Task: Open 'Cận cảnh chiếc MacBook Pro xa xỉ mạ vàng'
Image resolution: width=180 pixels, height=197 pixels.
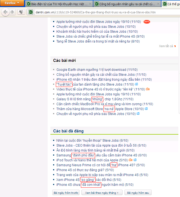Action: (105, 104)
